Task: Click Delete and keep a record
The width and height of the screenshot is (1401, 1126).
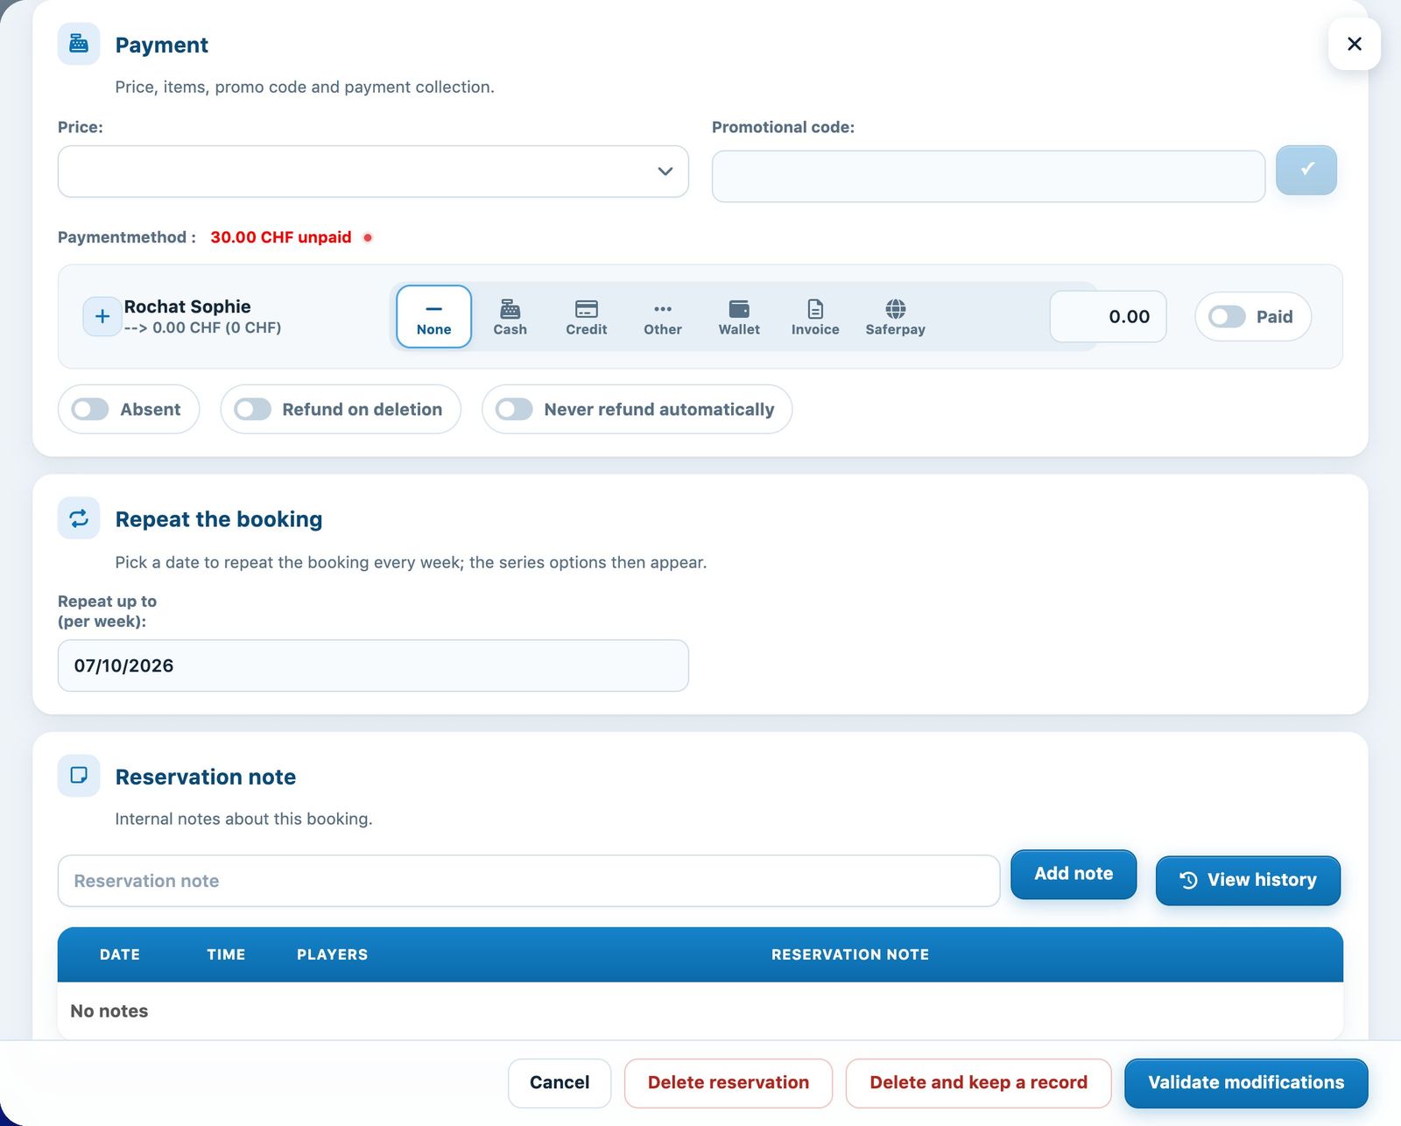Action: coord(978,1083)
